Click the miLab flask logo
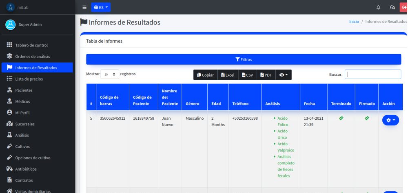This screenshot has height=193, width=408. pyautogui.click(x=10, y=7)
